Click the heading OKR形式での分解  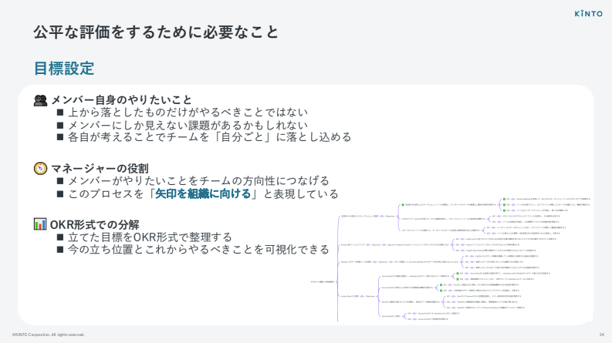click(x=94, y=224)
